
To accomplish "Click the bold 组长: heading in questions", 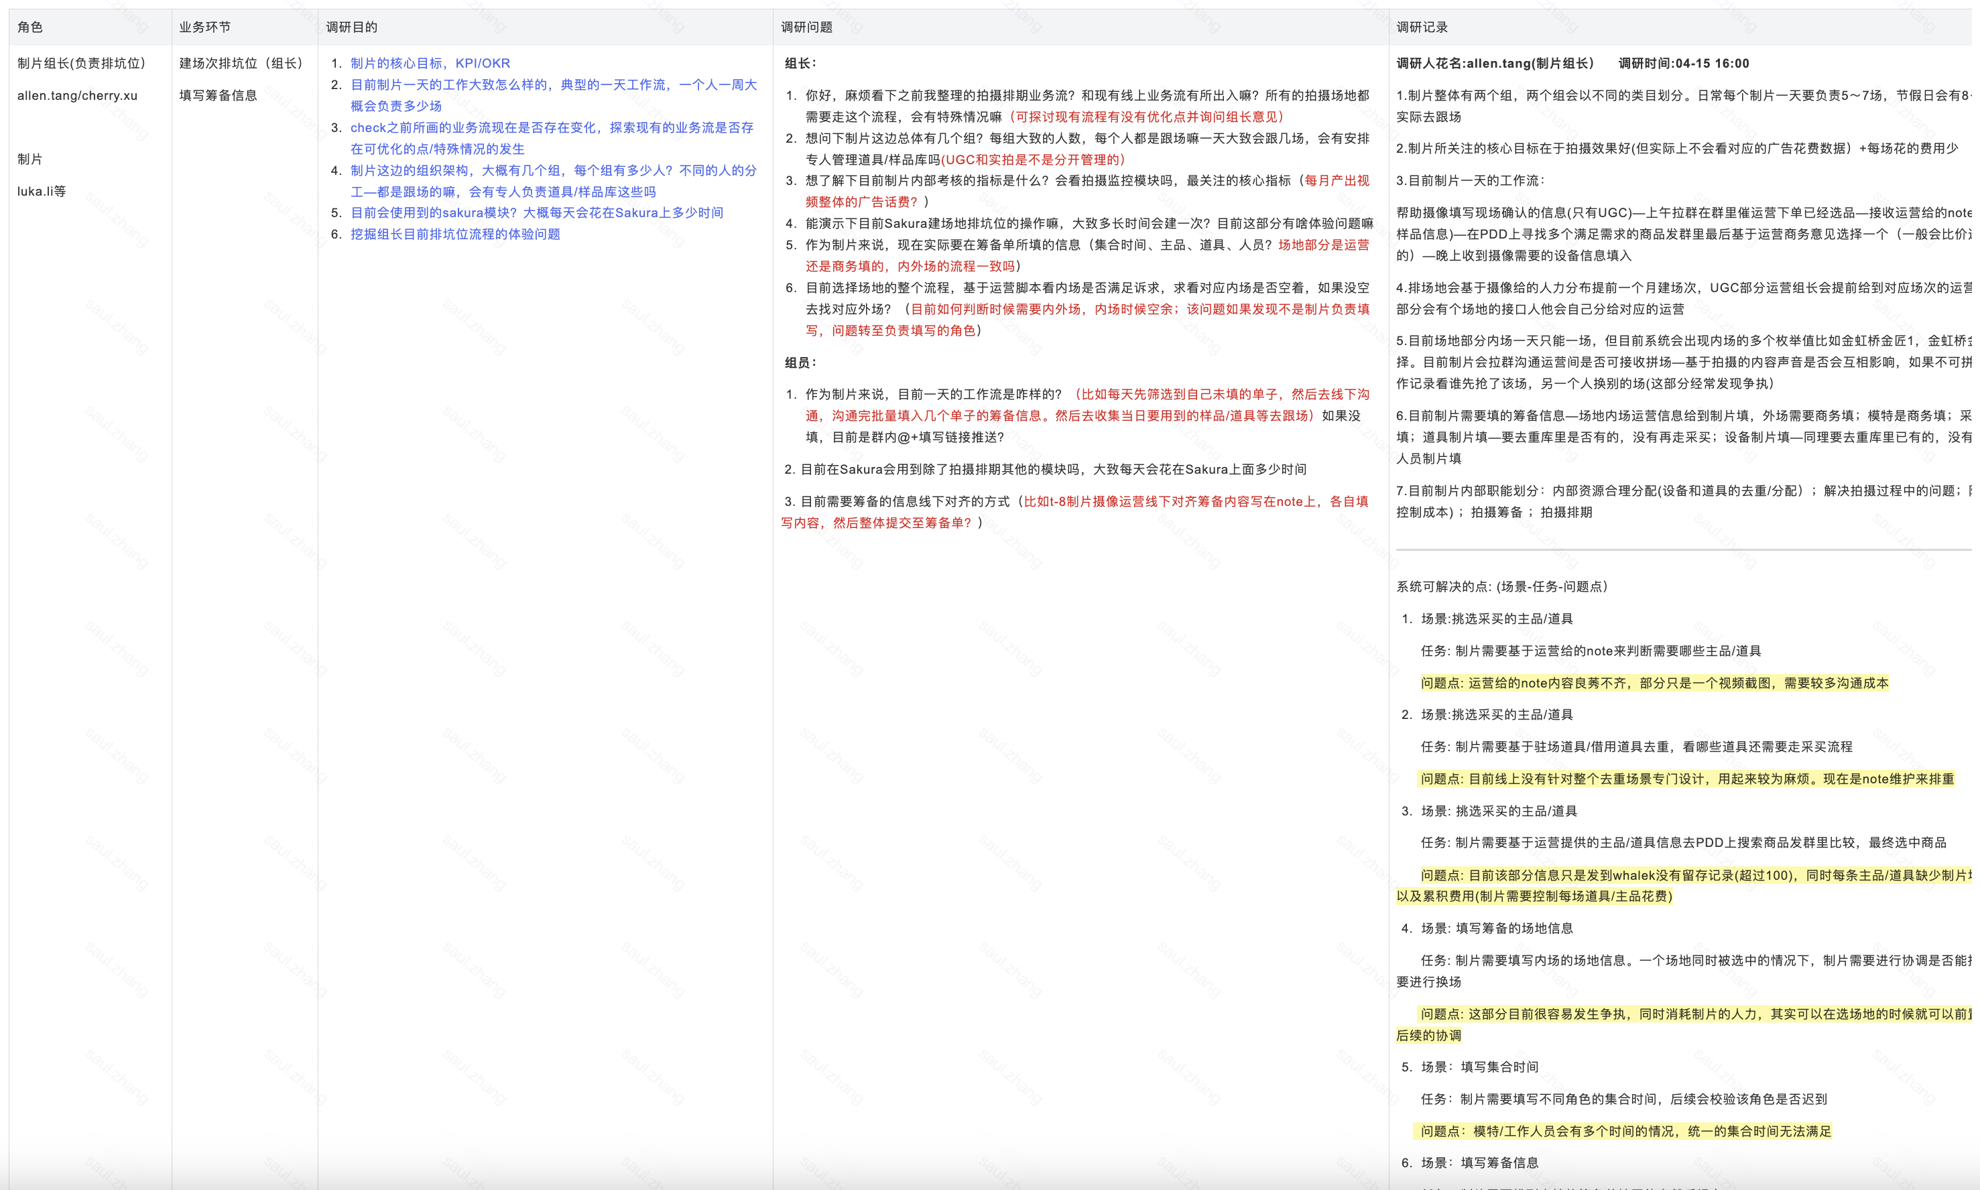I will click(800, 64).
